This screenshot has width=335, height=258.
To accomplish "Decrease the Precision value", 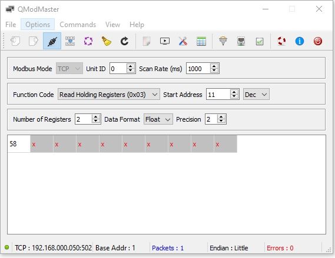I will point(221,121).
